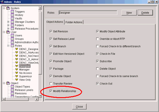
Task: Click the Users table icon
Action: 12,35
